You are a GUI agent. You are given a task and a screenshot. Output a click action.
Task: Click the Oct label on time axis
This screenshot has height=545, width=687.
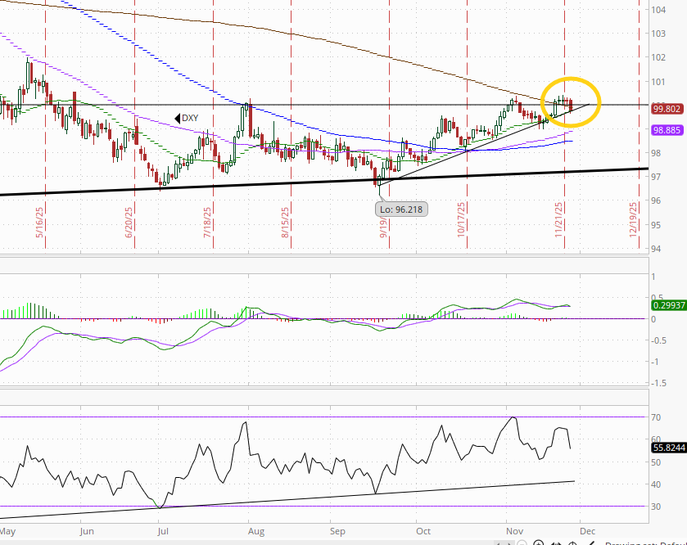coord(423,531)
